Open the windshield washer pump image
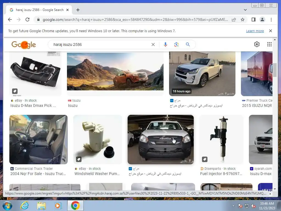281x211 pixels. 97,140
